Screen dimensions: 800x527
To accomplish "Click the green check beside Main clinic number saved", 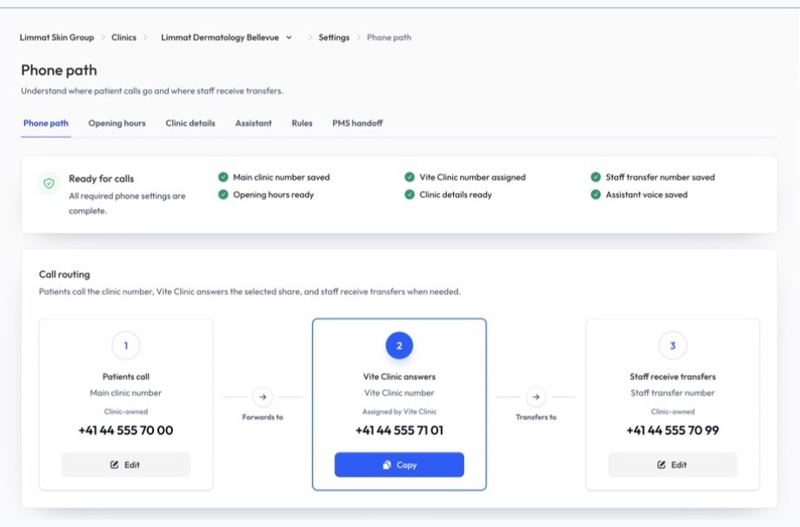I will (223, 177).
